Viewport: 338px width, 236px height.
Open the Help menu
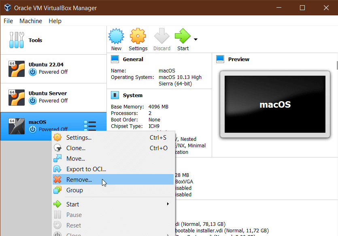(x=55, y=21)
